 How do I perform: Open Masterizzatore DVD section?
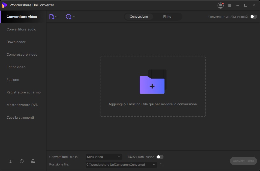tap(23, 105)
